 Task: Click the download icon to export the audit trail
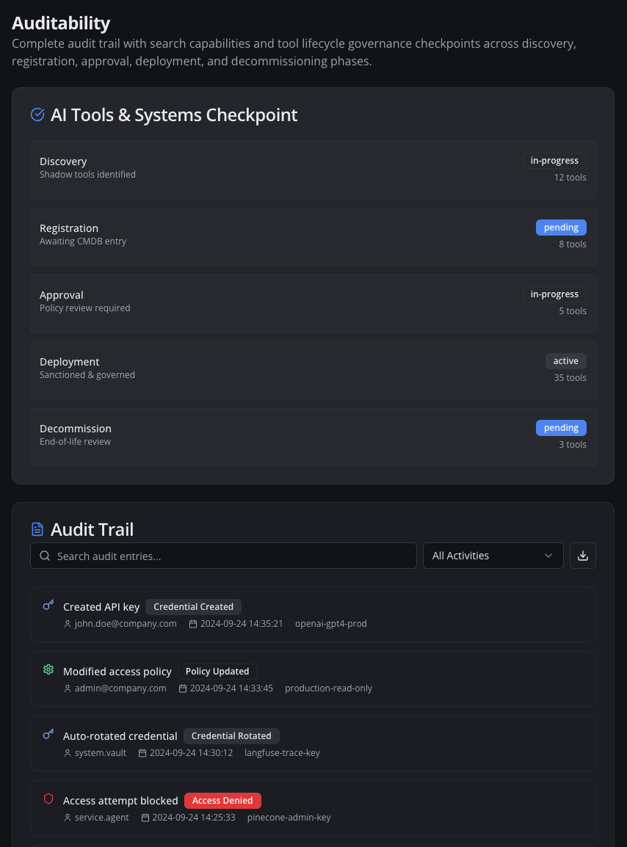pos(582,556)
